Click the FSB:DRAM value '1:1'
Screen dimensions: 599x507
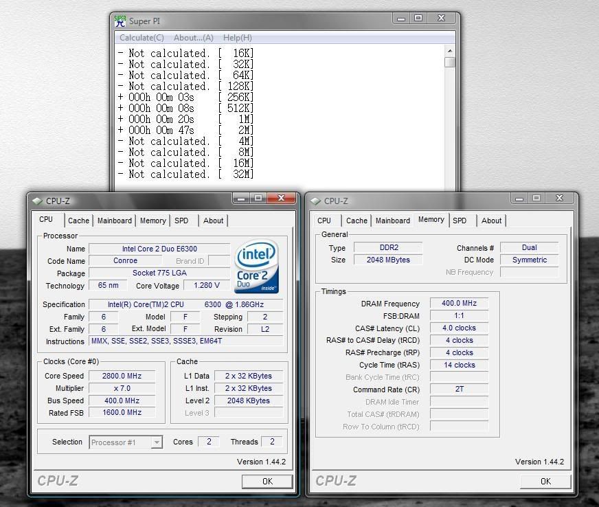coord(459,315)
